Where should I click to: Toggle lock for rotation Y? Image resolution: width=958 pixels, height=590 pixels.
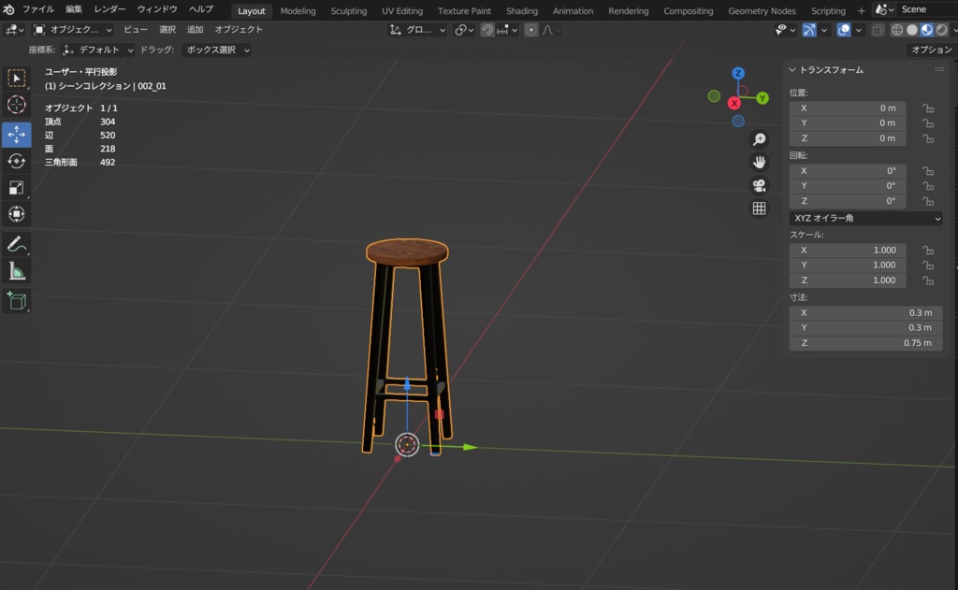point(928,186)
